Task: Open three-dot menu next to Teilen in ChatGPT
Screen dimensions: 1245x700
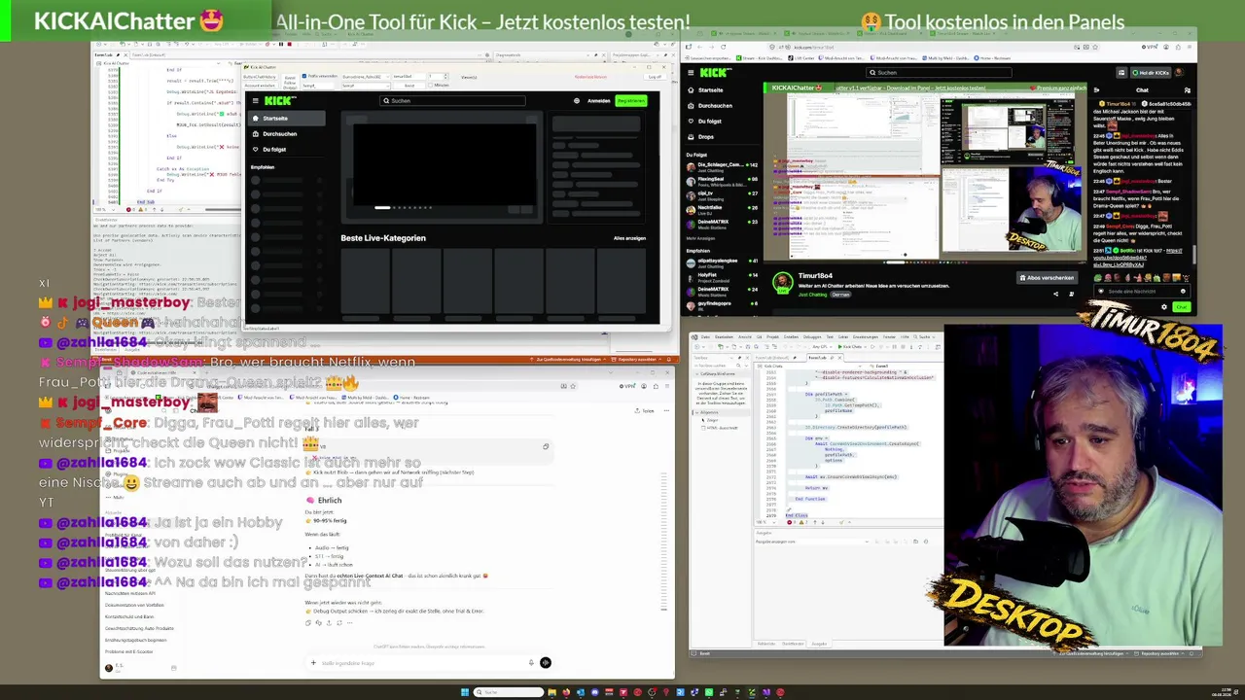Action: (x=664, y=411)
